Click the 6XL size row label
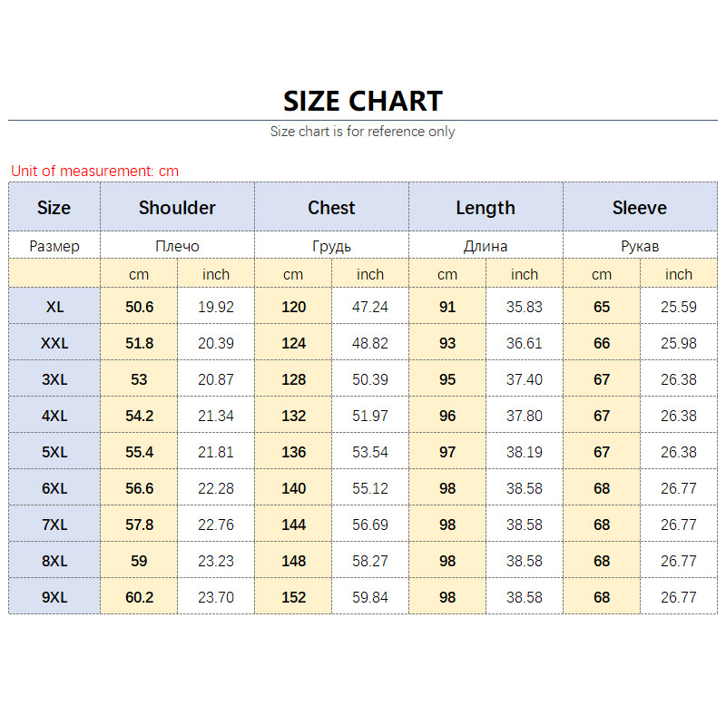726x726 pixels. point(54,488)
